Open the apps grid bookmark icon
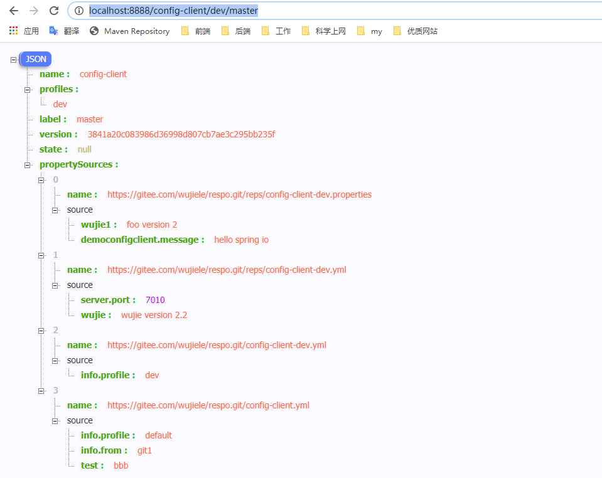 point(13,31)
